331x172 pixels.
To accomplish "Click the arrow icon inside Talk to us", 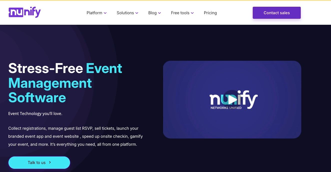I will (x=50, y=162).
